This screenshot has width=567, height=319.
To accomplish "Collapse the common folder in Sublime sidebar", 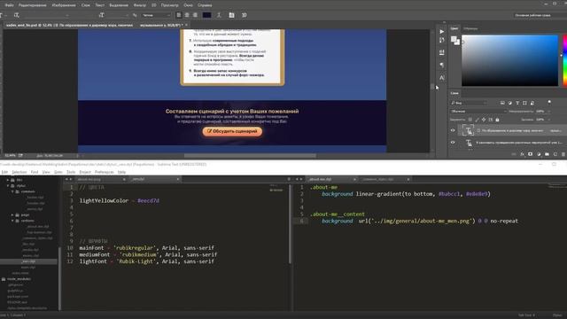I will [x=12, y=191].
